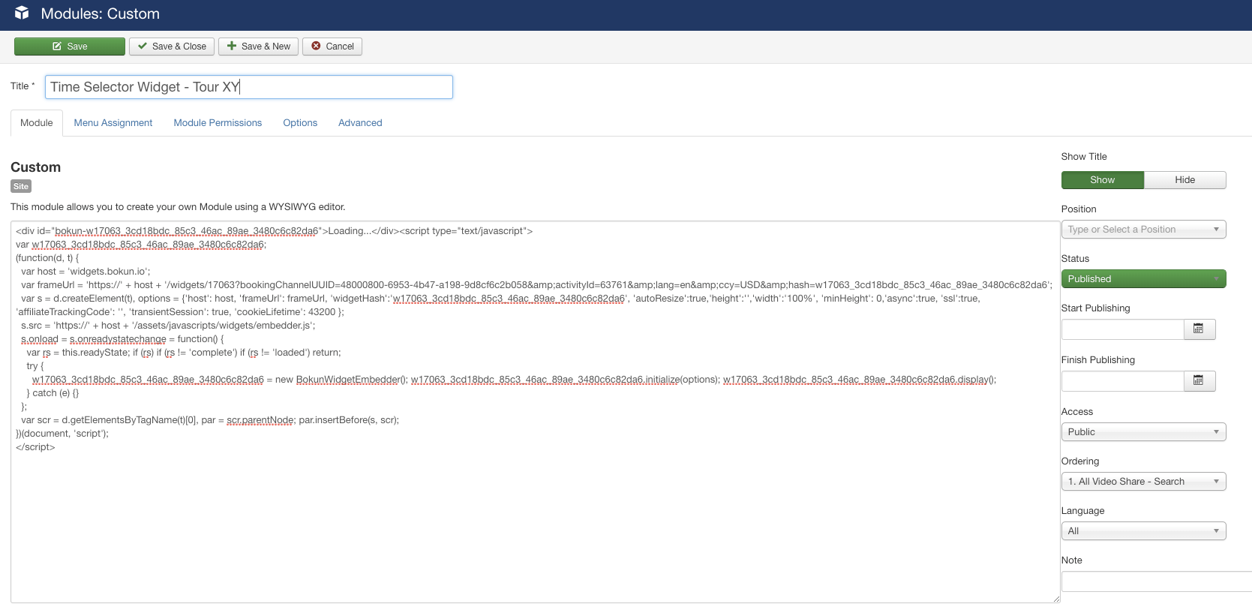Click the green Save button

(70, 47)
